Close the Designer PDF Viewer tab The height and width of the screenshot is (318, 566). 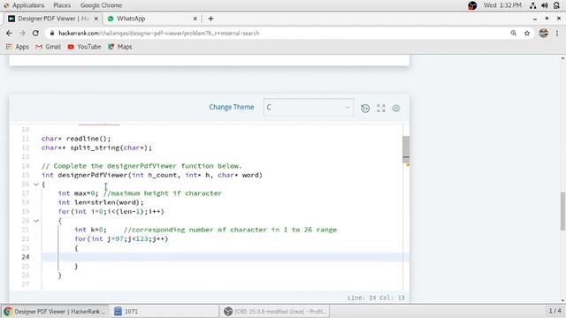(x=96, y=19)
